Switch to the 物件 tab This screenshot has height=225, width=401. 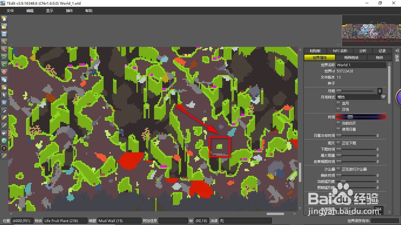(379, 58)
